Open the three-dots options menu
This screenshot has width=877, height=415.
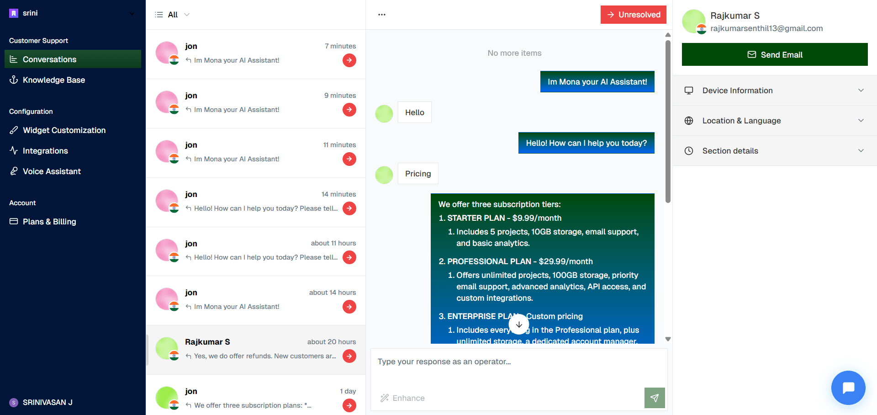[382, 15]
